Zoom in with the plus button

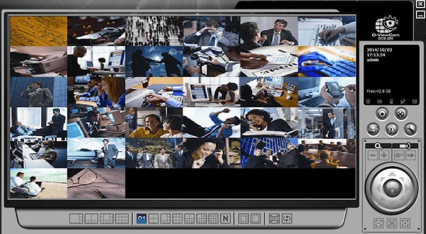click(x=384, y=155)
